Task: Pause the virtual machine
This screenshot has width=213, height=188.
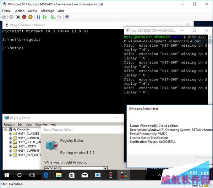Action: pyautogui.click(x=39, y=17)
